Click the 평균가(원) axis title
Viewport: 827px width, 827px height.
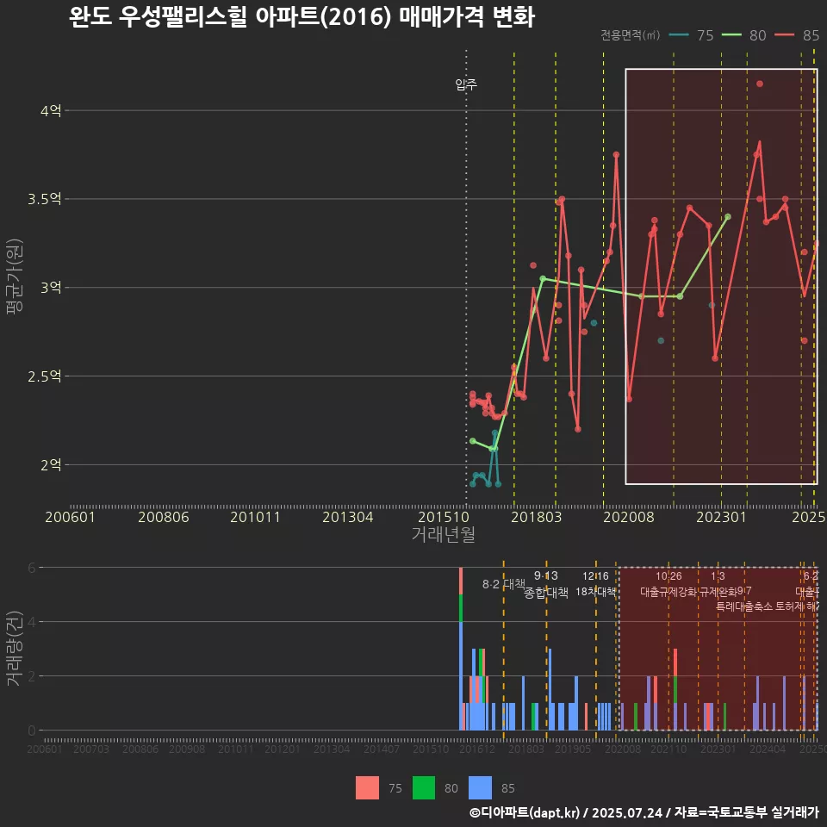click(15, 277)
